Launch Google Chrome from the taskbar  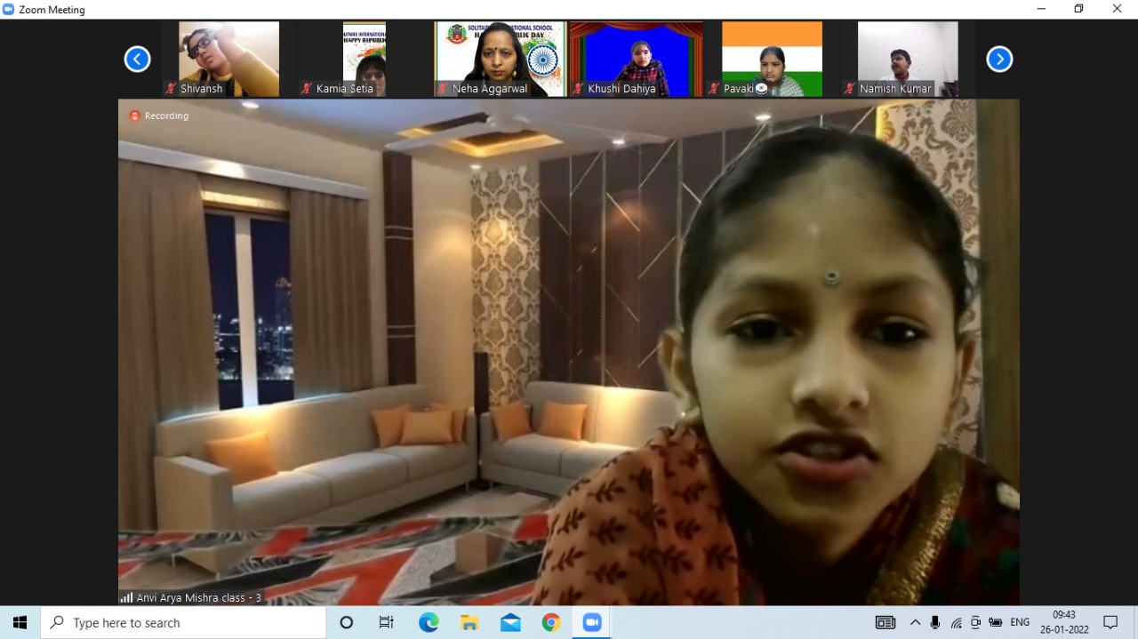point(551,622)
